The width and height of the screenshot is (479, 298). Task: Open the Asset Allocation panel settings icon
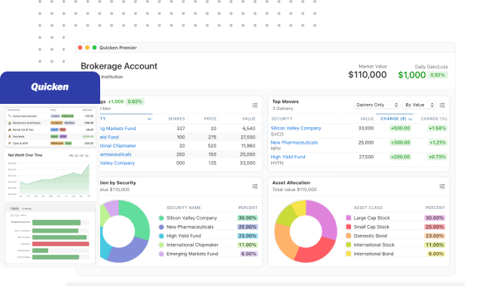[x=442, y=187]
